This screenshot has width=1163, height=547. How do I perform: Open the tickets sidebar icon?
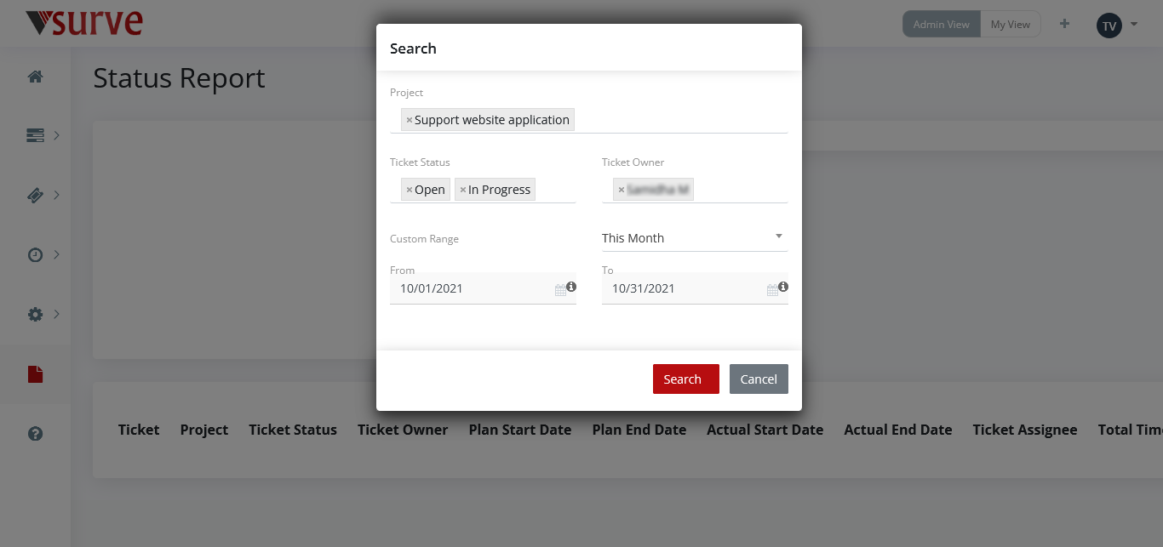click(35, 196)
